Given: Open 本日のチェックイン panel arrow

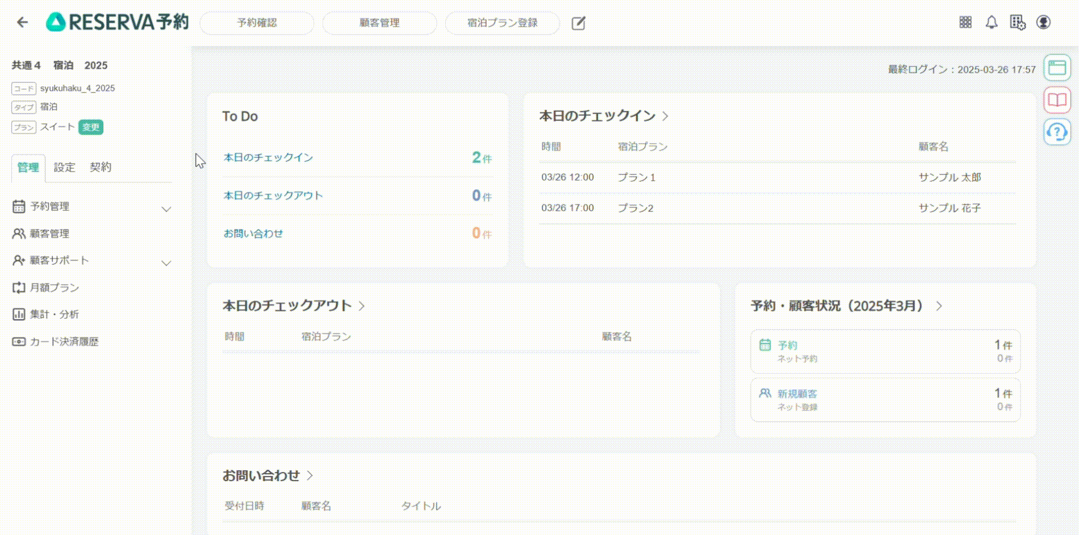Looking at the screenshot, I should 666,116.
